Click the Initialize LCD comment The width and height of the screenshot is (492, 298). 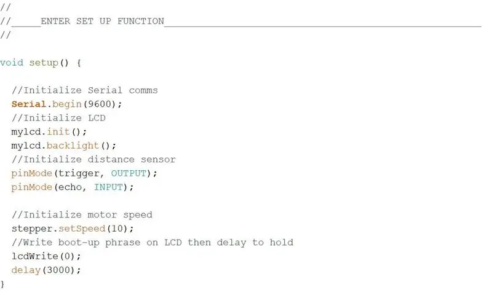click(58, 118)
